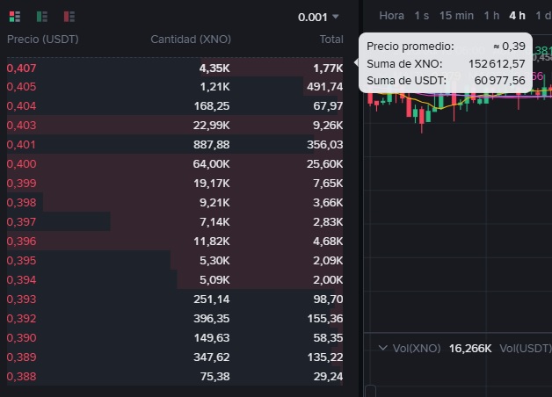The height and width of the screenshot is (397, 552).
Task: Click the Vol(XNO) value 16,266K
Action: [x=470, y=349]
